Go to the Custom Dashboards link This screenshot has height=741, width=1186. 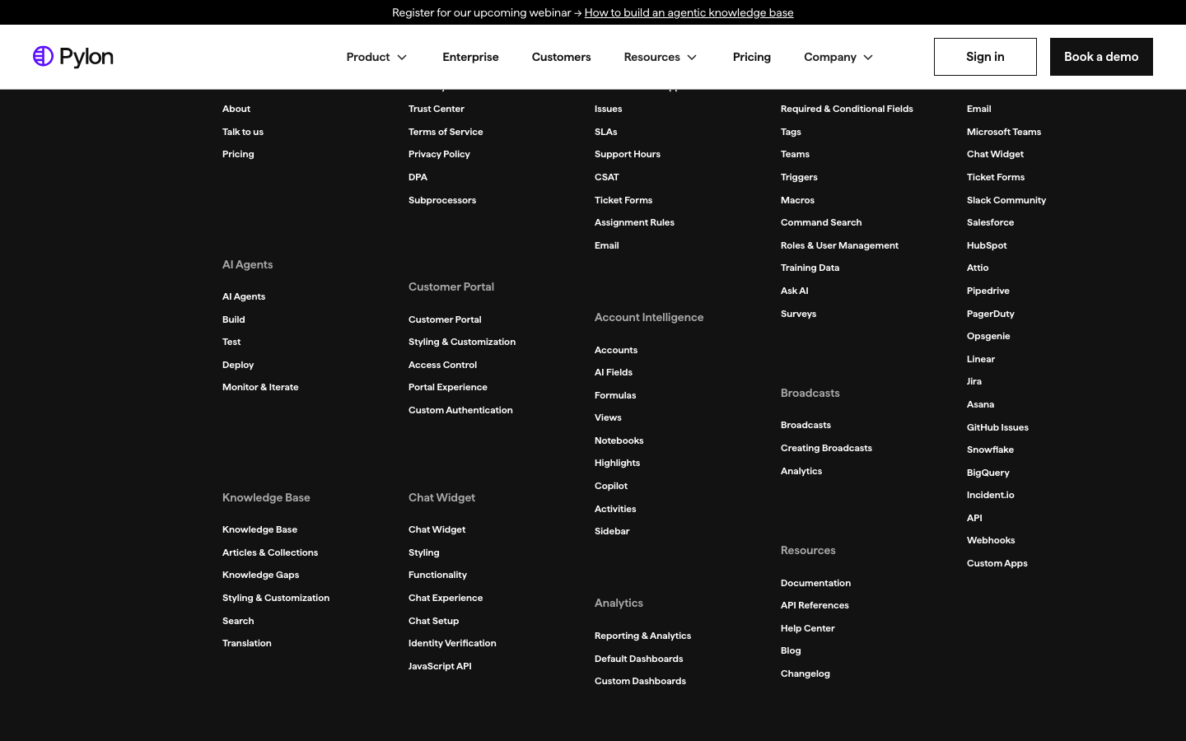coord(640,681)
